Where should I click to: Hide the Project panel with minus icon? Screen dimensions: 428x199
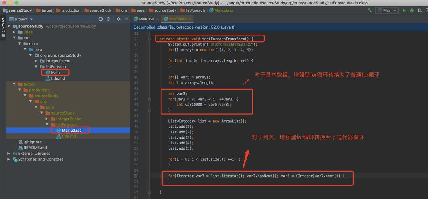point(126,19)
